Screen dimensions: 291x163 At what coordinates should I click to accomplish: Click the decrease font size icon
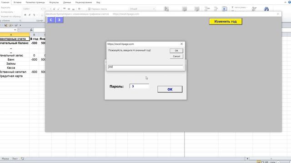[58, 9]
